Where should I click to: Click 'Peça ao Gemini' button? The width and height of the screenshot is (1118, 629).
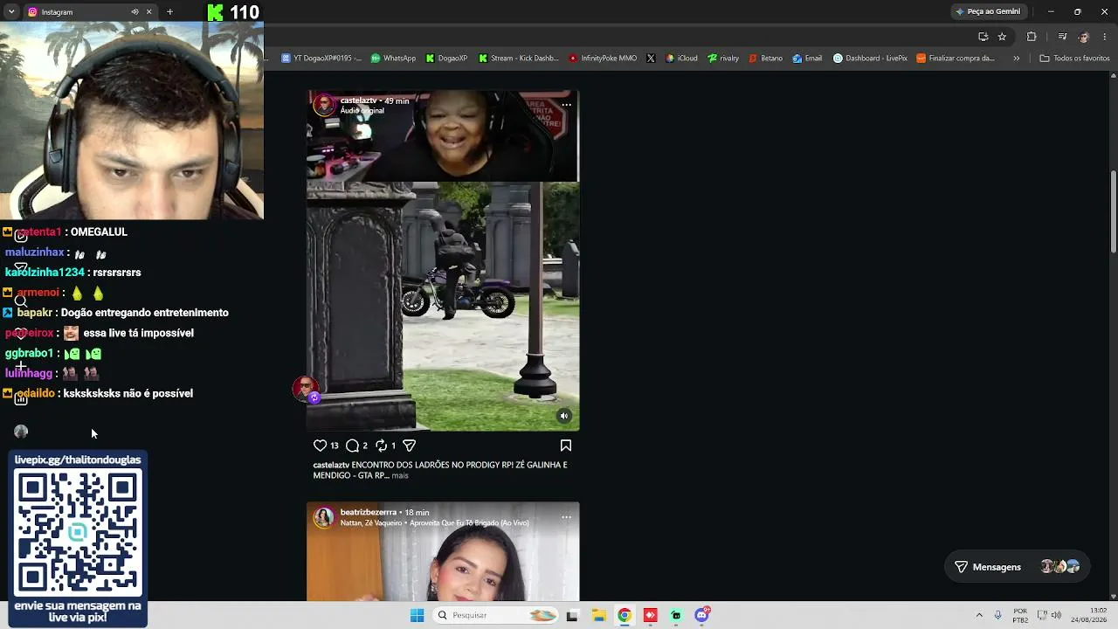[988, 11]
